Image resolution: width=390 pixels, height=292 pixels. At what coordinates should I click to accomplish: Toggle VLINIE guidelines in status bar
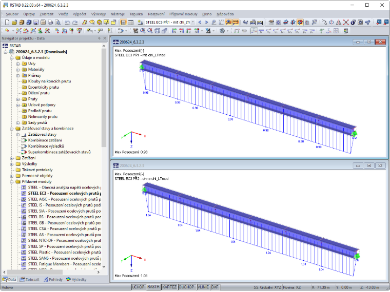click(203, 287)
